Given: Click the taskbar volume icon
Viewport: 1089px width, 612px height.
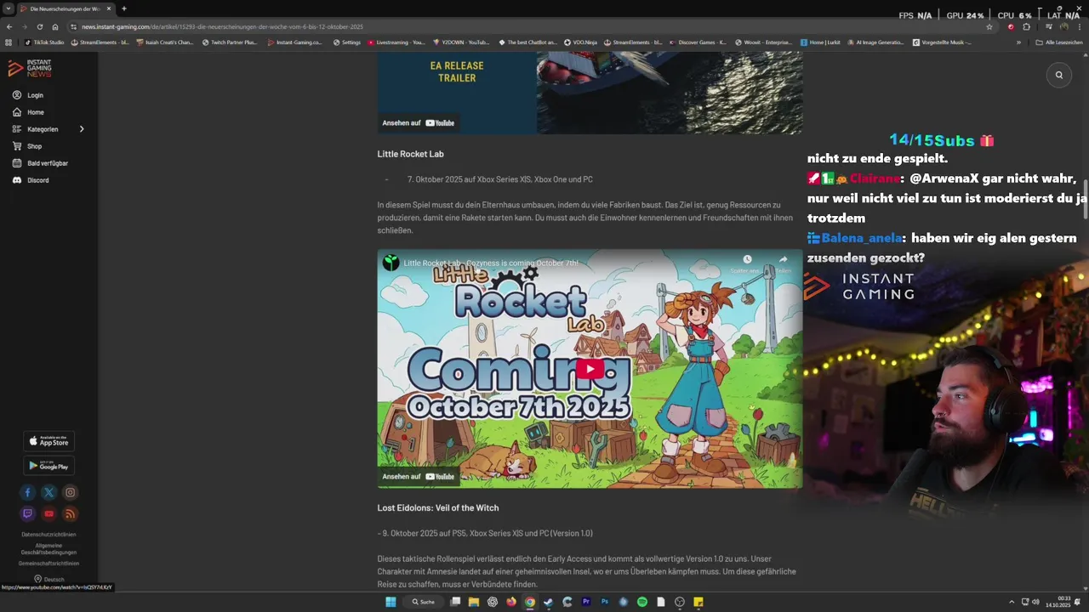Looking at the screenshot, I should [1035, 602].
